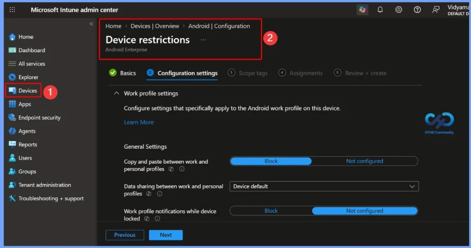This screenshot has width=471, height=248.
Task: Set Copy and paste to Block
Action: [x=271, y=161]
